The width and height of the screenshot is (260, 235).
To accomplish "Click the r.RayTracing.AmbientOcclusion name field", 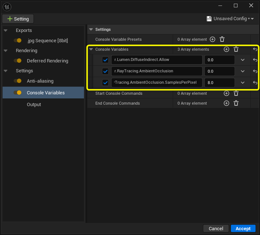I will pos(157,71).
